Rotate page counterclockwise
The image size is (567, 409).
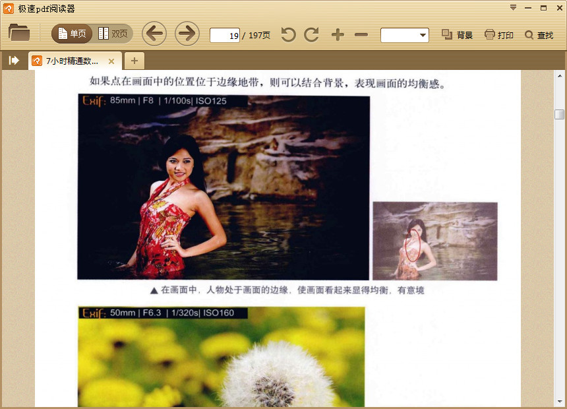[288, 35]
